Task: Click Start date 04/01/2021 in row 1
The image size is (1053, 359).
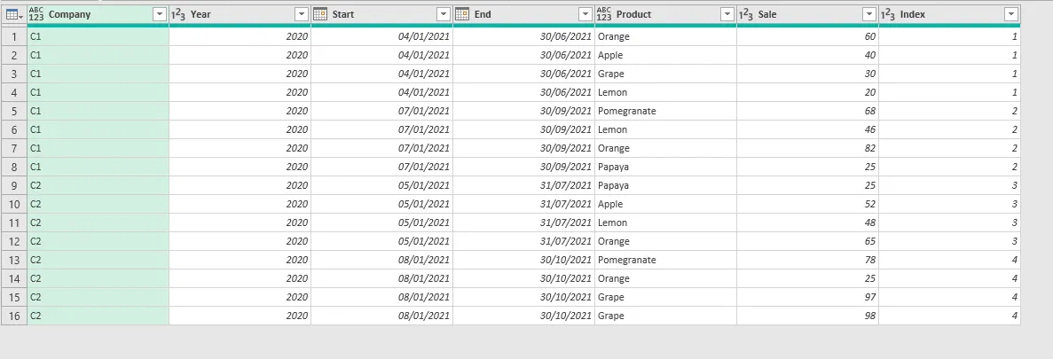Action: coord(381,37)
